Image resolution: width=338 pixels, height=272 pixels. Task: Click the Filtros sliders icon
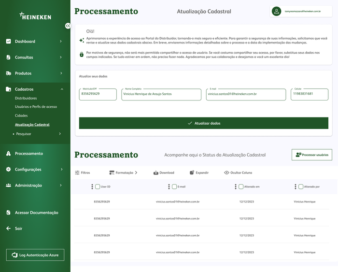pos(77,172)
